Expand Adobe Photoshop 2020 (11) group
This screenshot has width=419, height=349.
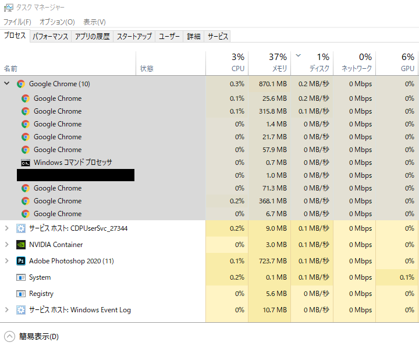tap(6, 260)
